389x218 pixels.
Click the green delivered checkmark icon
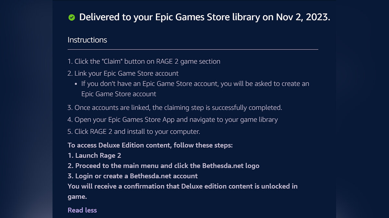[x=72, y=17]
